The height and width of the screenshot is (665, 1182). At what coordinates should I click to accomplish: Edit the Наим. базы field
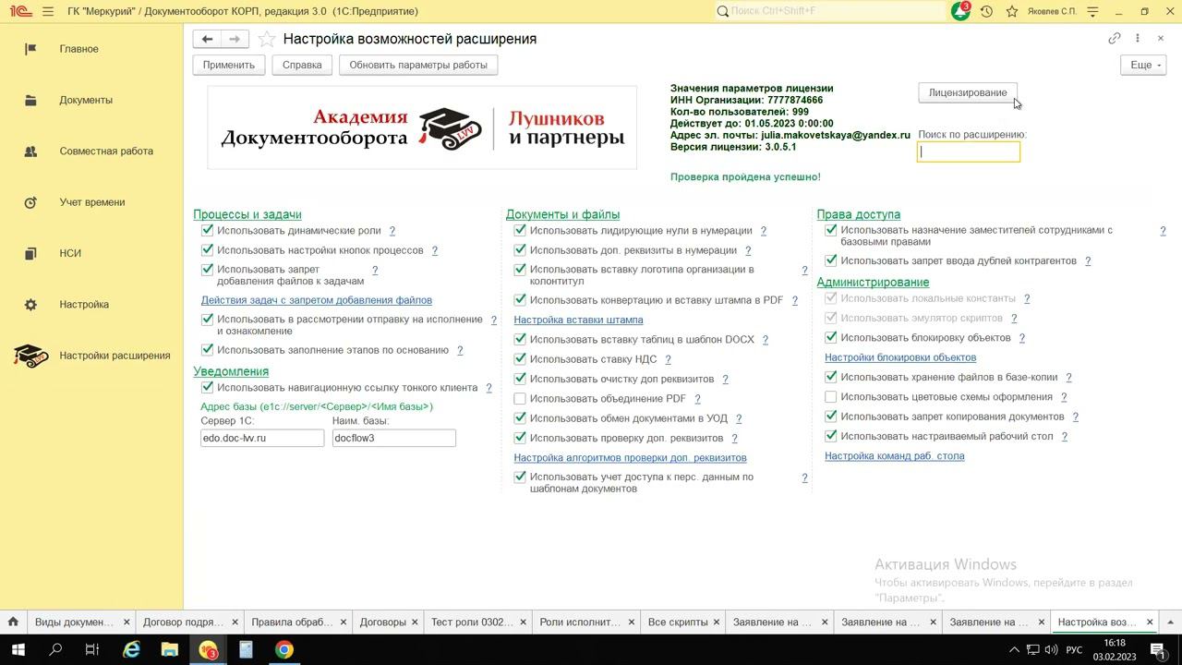click(x=394, y=438)
